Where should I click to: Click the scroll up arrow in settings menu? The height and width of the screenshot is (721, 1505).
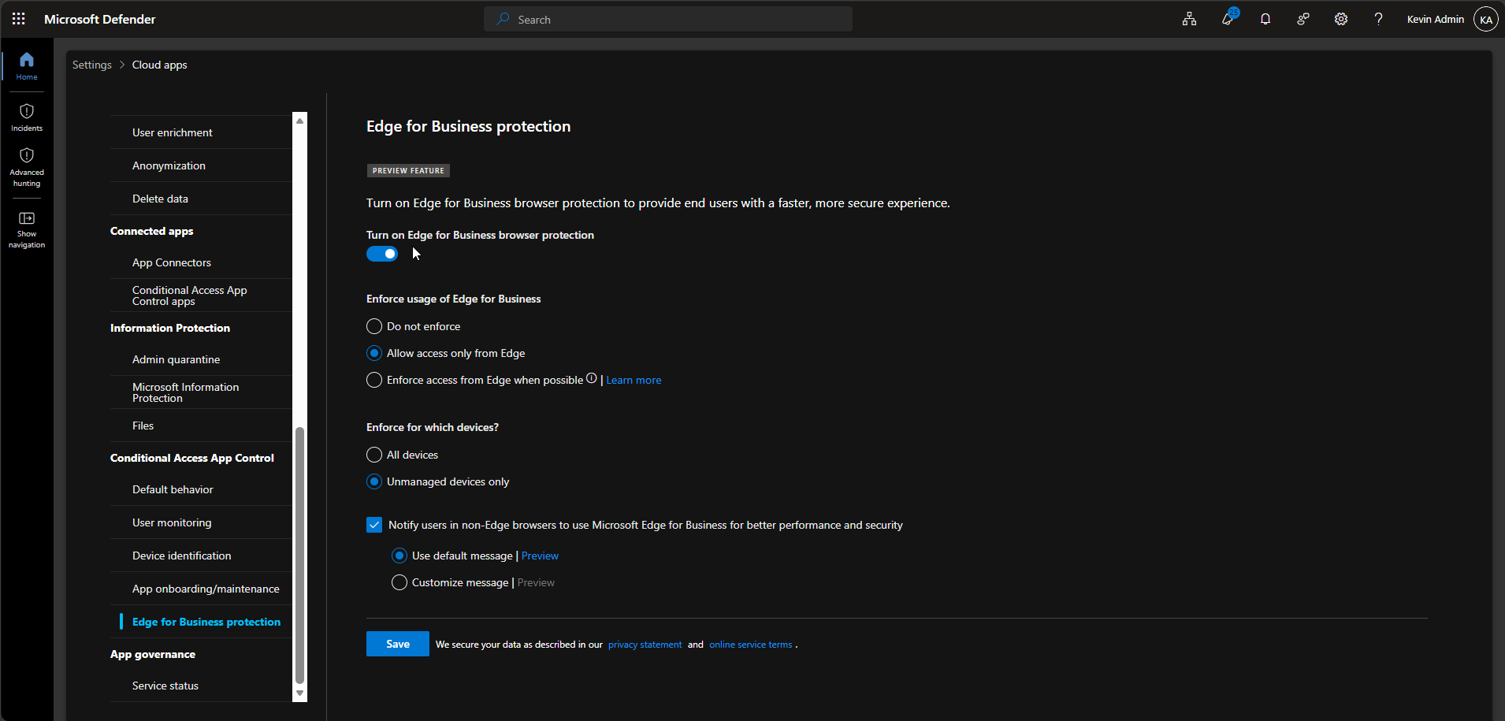[x=299, y=121]
